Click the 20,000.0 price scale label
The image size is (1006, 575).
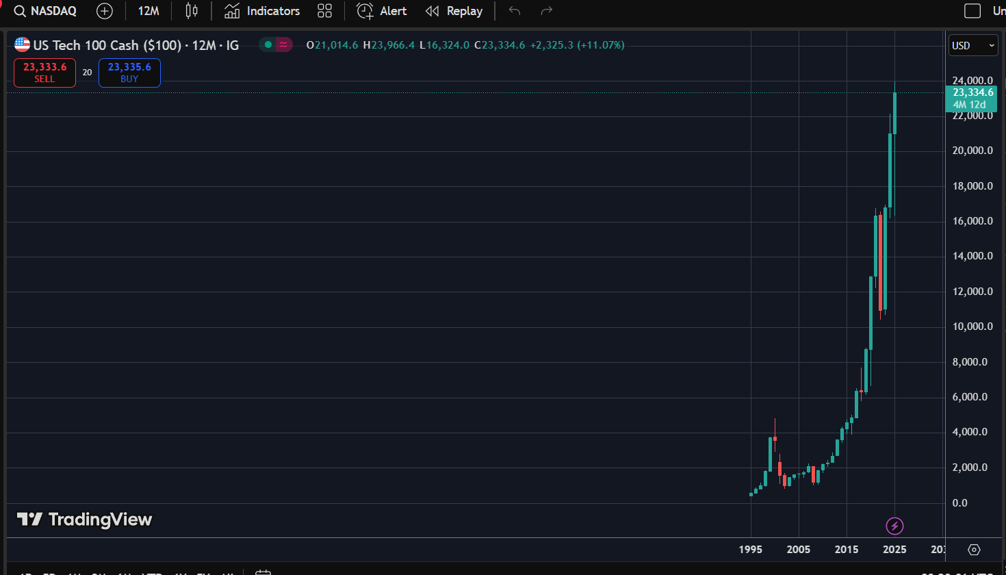point(972,151)
